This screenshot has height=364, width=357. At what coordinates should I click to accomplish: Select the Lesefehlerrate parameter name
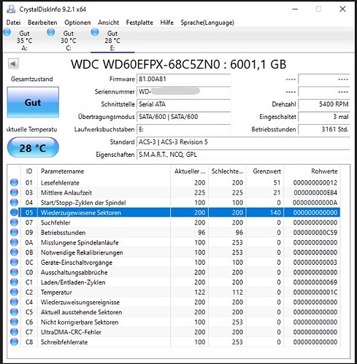coord(60,182)
